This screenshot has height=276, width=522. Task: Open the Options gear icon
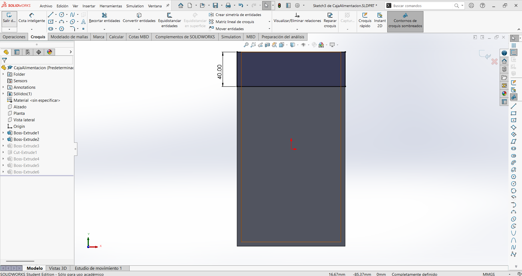tap(297, 6)
